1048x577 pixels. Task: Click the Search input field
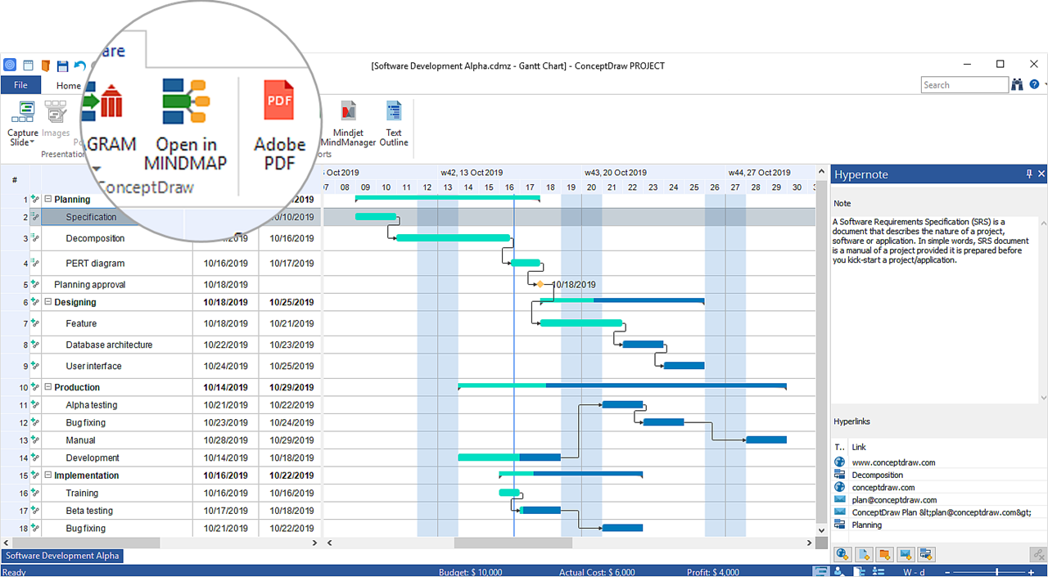click(964, 85)
